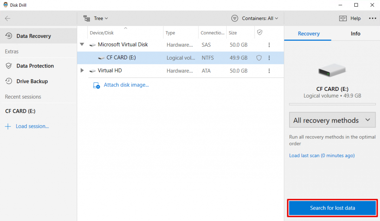Open kebab menu for CF CARD (E:)
This screenshot has height=221, width=380.
coord(269,58)
